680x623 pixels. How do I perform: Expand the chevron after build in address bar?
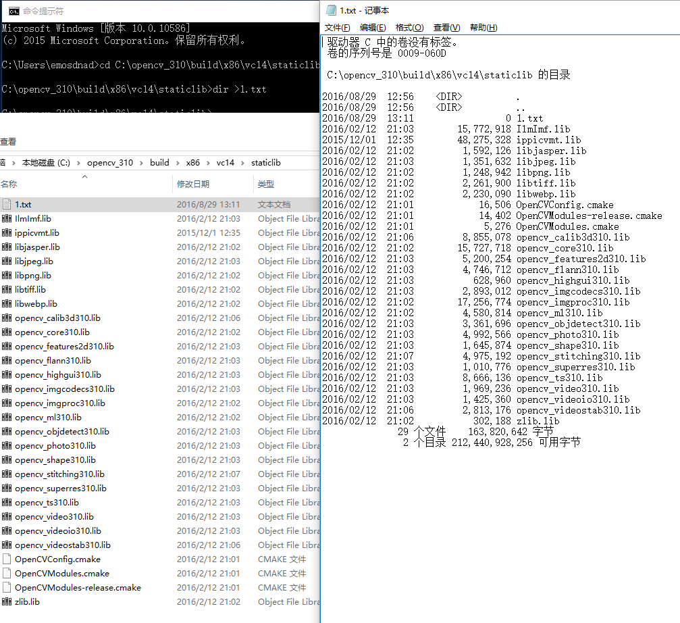click(178, 163)
